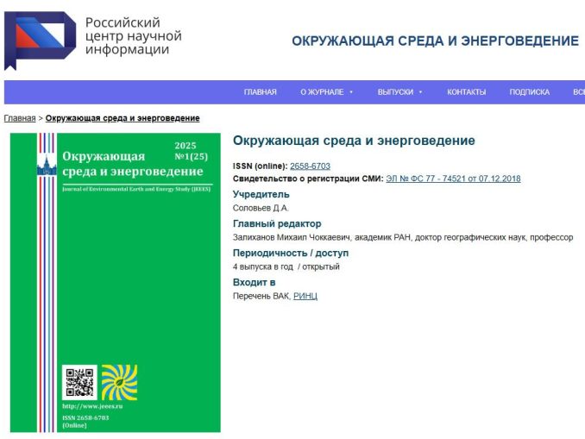The image size is (585, 439).
Task: Click the www.jeees.ru address on cover
Action: tap(92, 405)
